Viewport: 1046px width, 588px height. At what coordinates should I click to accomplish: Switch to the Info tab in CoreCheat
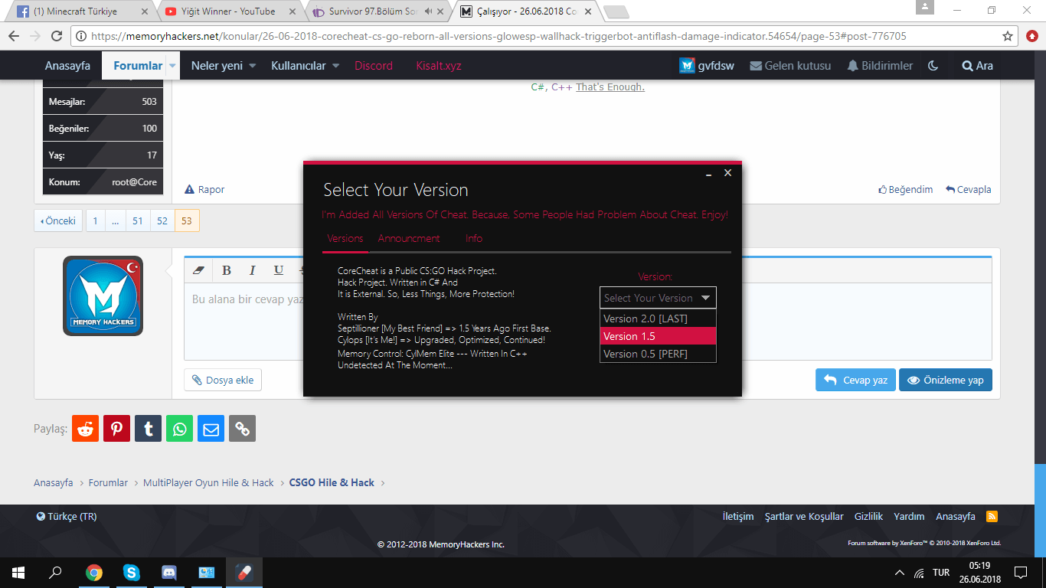(x=474, y=238)
